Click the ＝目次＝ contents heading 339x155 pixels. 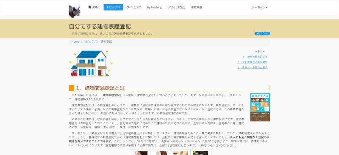click(x=260, y=52)
